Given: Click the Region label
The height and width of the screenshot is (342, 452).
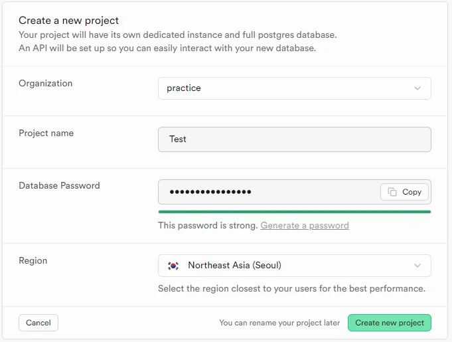Looking at the screenshot, I should click(33, 261).
